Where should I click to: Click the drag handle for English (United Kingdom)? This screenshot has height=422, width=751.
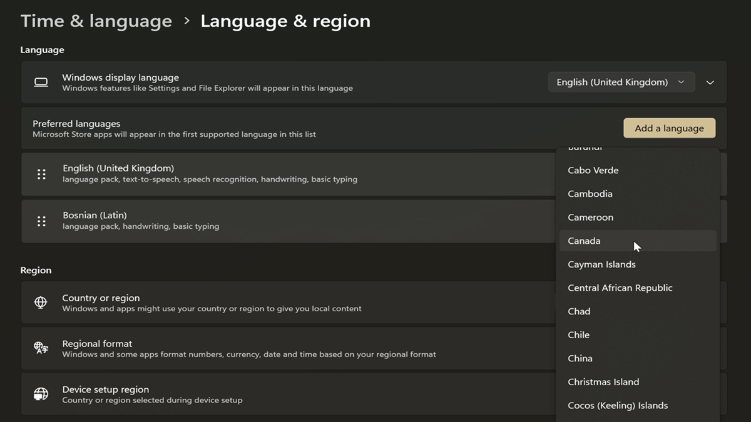click(x=41, y=174)
